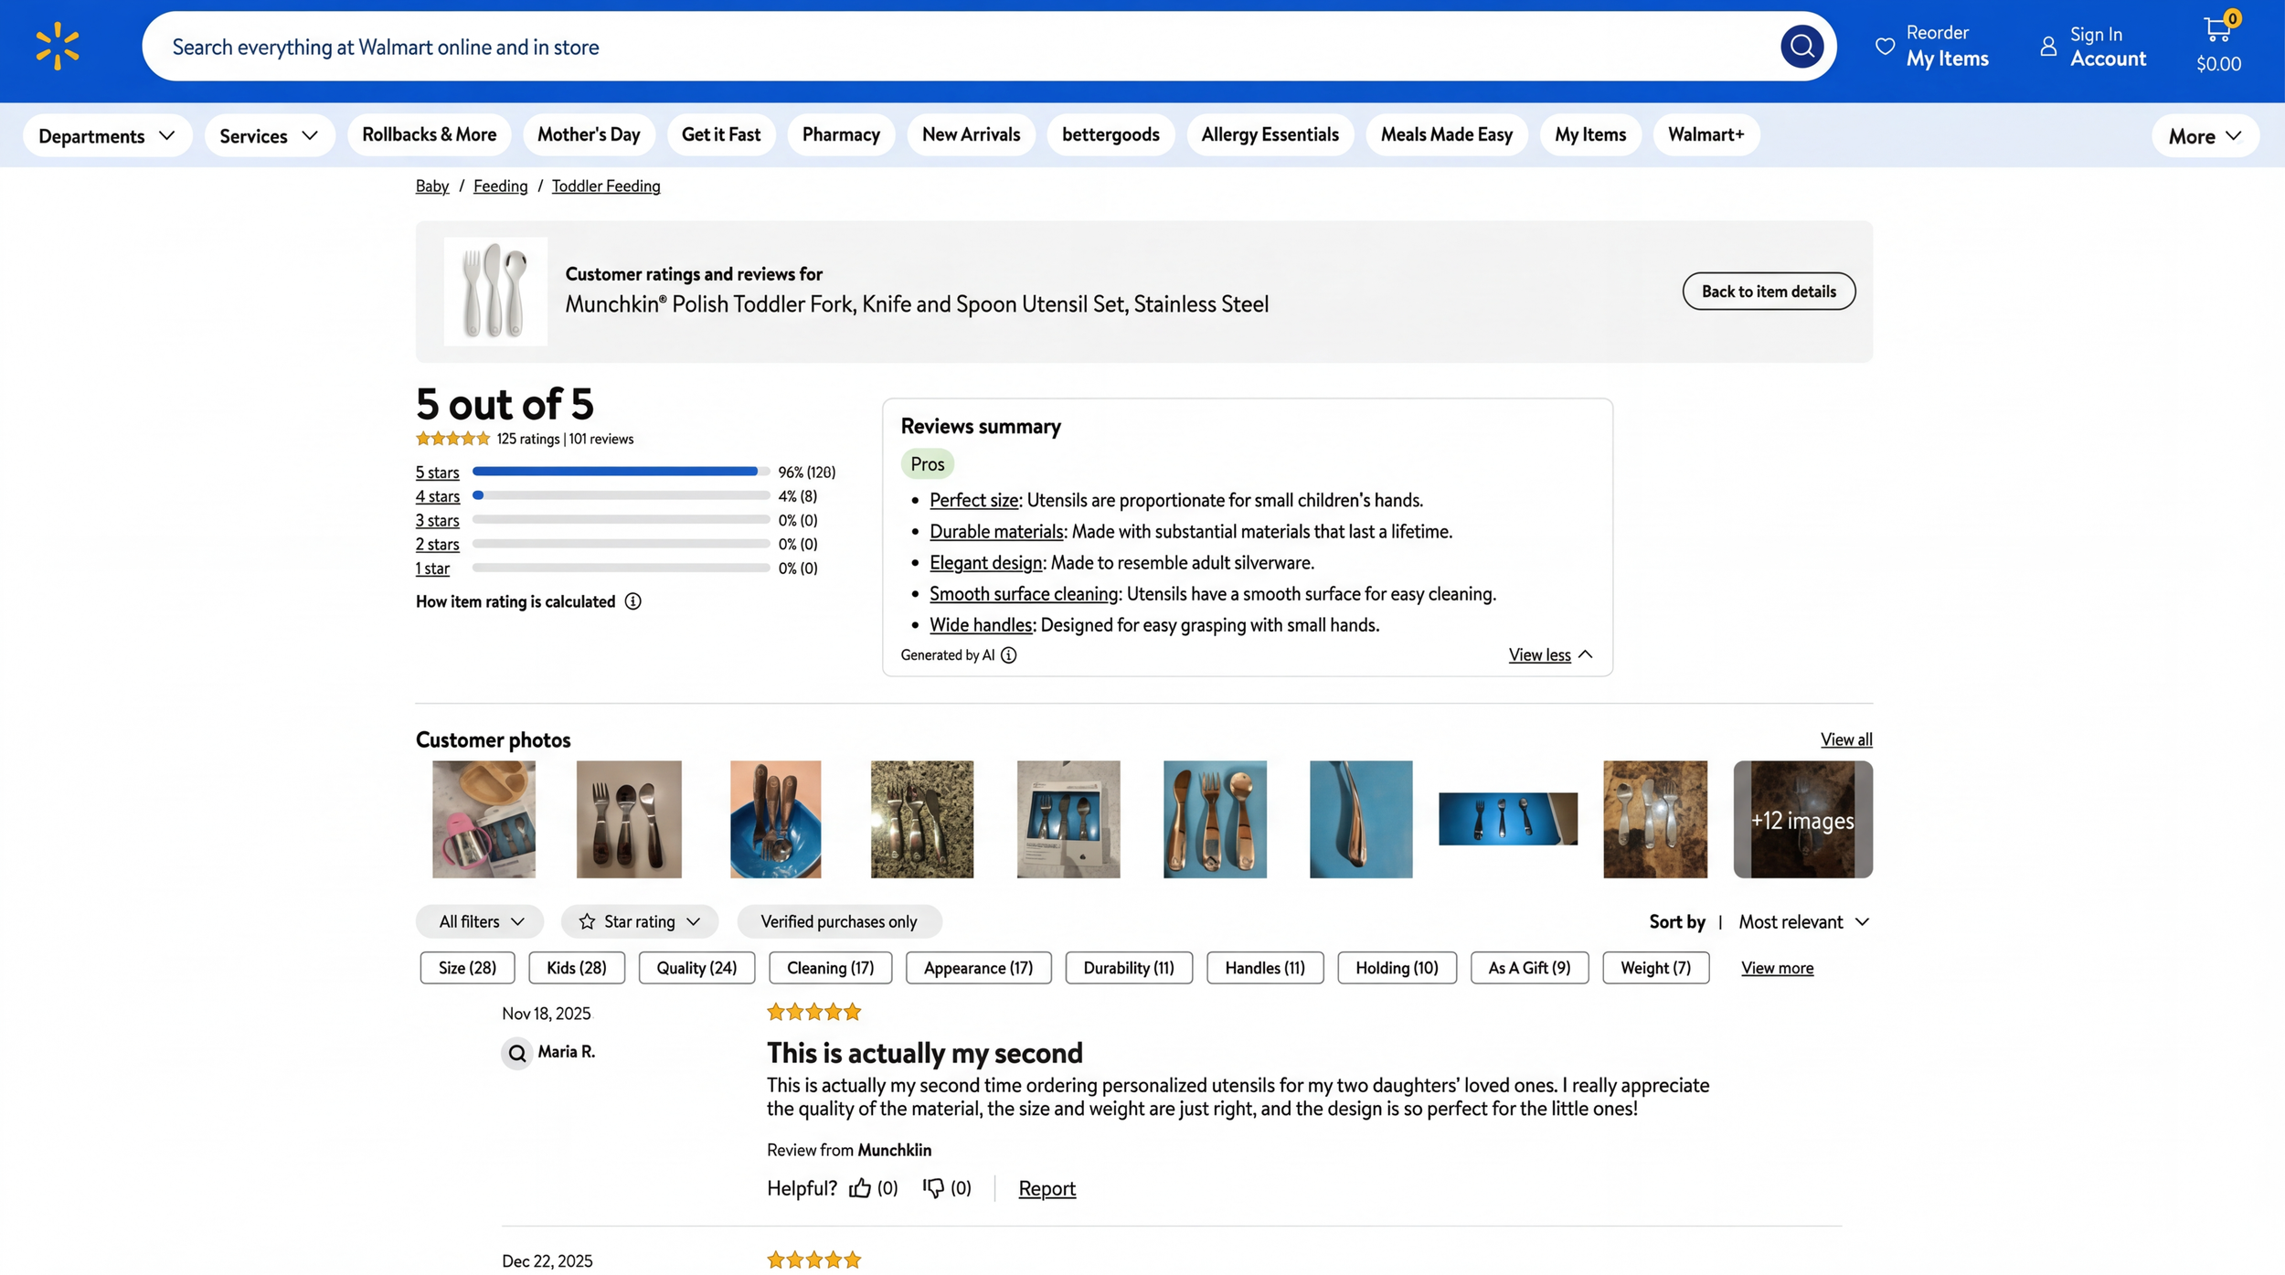Click the blue search magnifier button
This screenshot has width=2285, height=1275.
1801,46
